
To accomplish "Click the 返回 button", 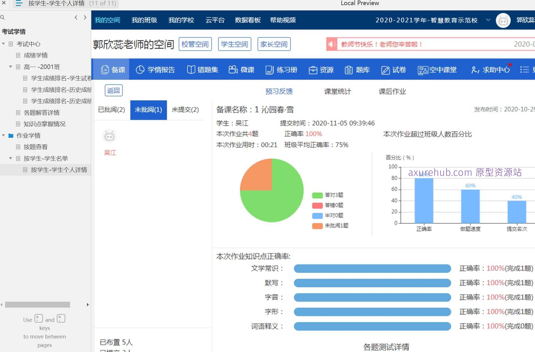I will (113, 90).
